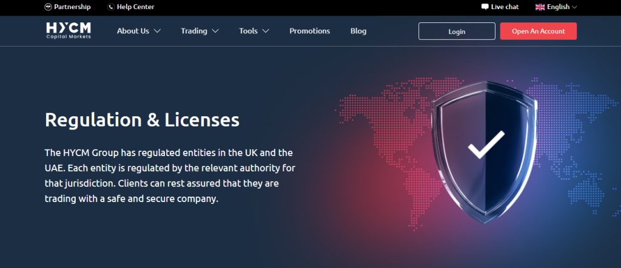
Task: Expand the chevron next to About Us
Action: tap(157, 31)
